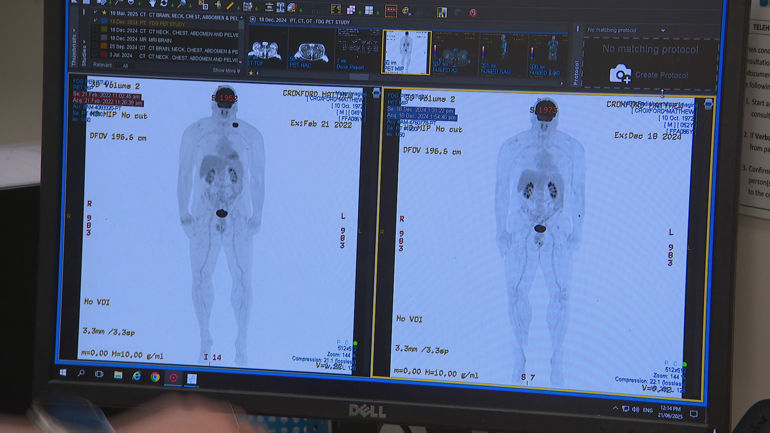Screen dimensions: 770x433
Task: Select the pan hand tool
Action: (x=152, y=4)
